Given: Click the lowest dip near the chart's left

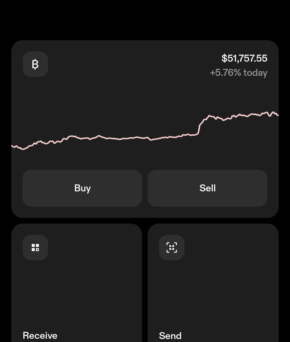Looking at the screenshot, I should [x=24, y=149].
